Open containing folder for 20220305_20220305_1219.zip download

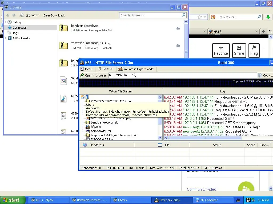pos(178,46)
